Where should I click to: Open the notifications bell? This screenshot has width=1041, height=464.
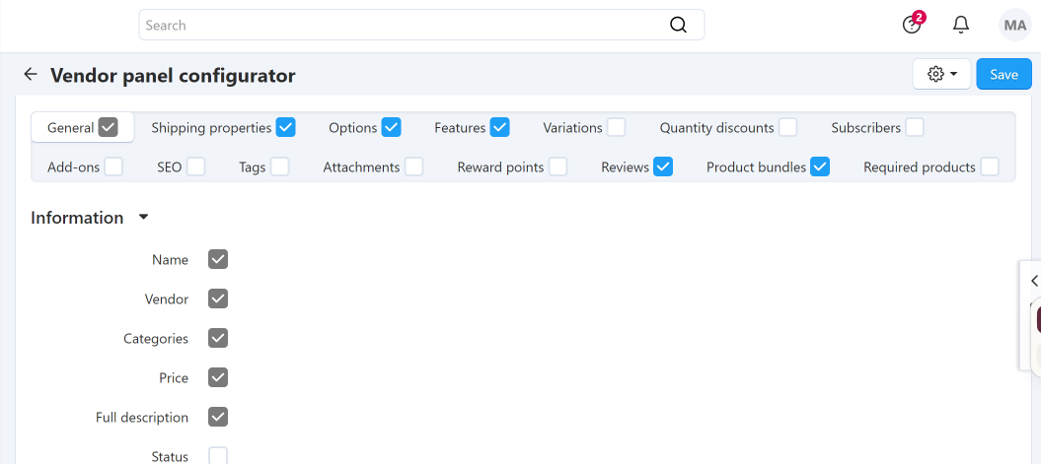tap(961, 26)
